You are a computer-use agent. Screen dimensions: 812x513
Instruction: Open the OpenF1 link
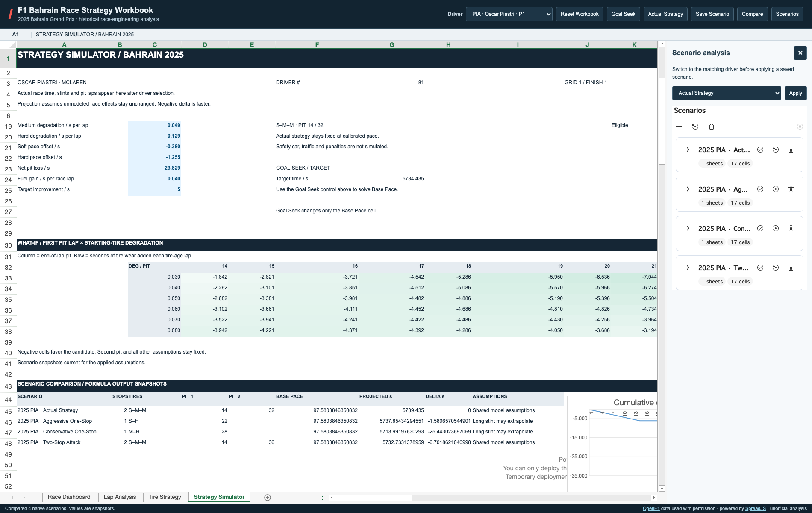pos(651,508)
